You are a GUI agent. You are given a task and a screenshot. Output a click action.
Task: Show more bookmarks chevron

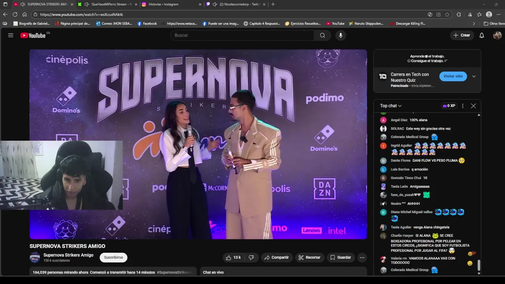(x=474, y=24)
